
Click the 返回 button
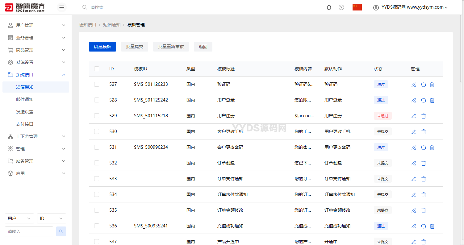203,46
